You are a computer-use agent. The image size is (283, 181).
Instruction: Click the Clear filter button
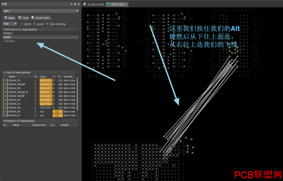point(23,18)
